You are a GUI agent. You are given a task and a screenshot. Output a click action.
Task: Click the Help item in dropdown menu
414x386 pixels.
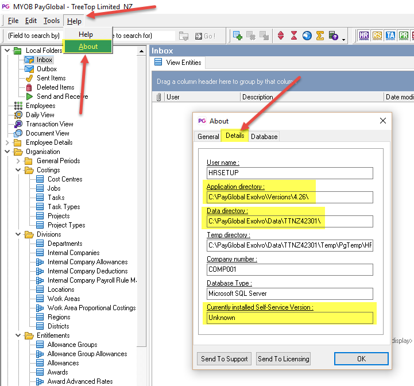[x=86, y=34]
